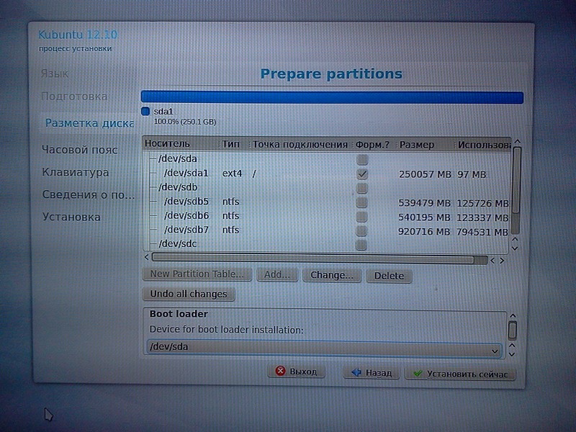Click the 794531 MB used value
This screenshot has width=576, height=432.
click(482, 232)
